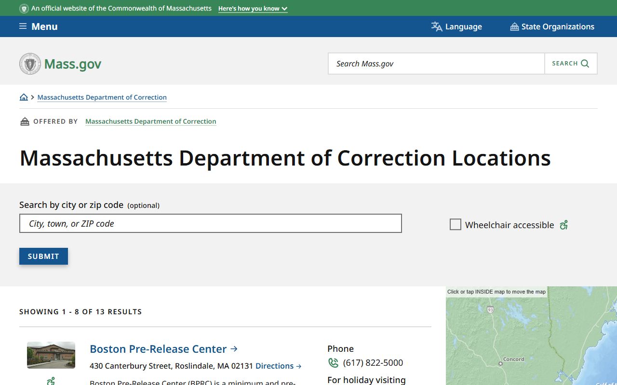Open Offered By Department of Correction link

151,121
